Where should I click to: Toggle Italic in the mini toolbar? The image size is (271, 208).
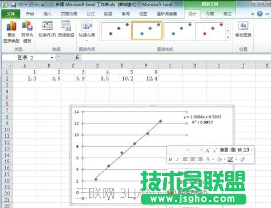click(x=178, y=159)
